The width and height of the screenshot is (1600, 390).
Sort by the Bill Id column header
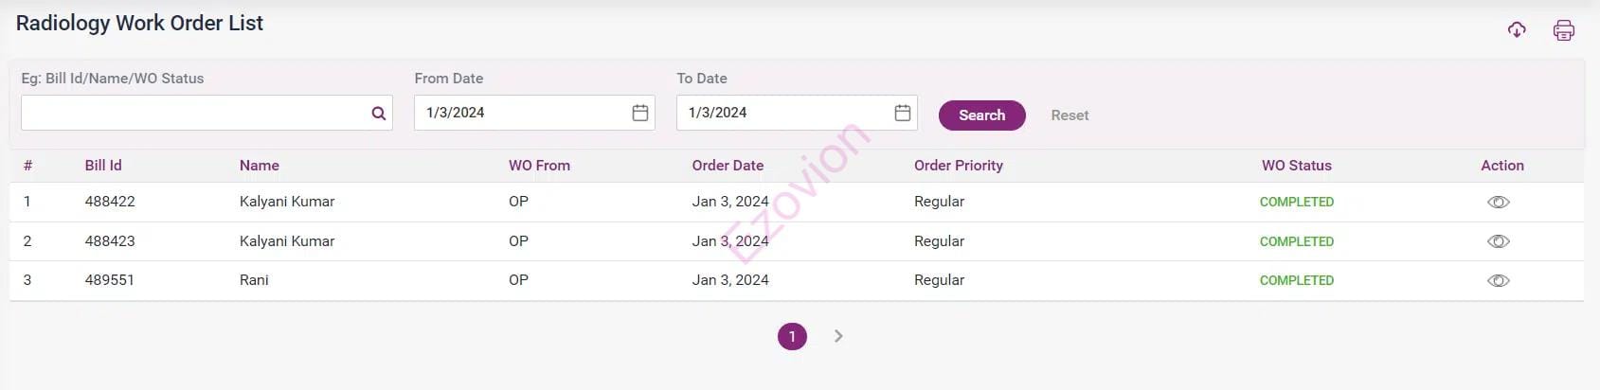pyautogui.click(x=103, y=166)
